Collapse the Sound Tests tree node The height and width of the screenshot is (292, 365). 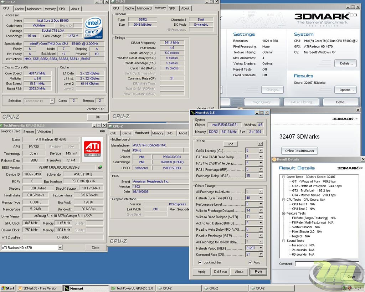click(283, 241)
